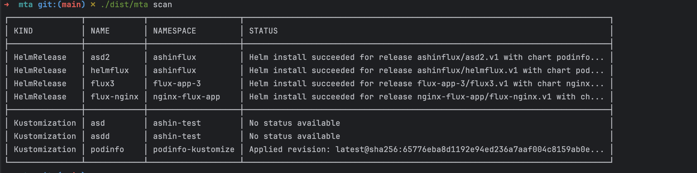Image resolution: width=697 pixels, height=173 pixels.
Task: Click the red prompt arrow
Action: pyautogui.click(x=7, y=5)
